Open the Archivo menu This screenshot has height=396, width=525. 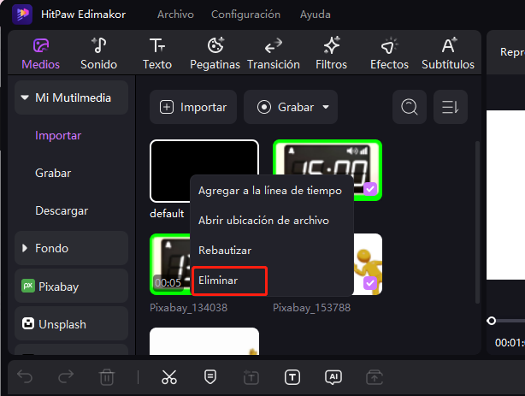coord(175,15)
